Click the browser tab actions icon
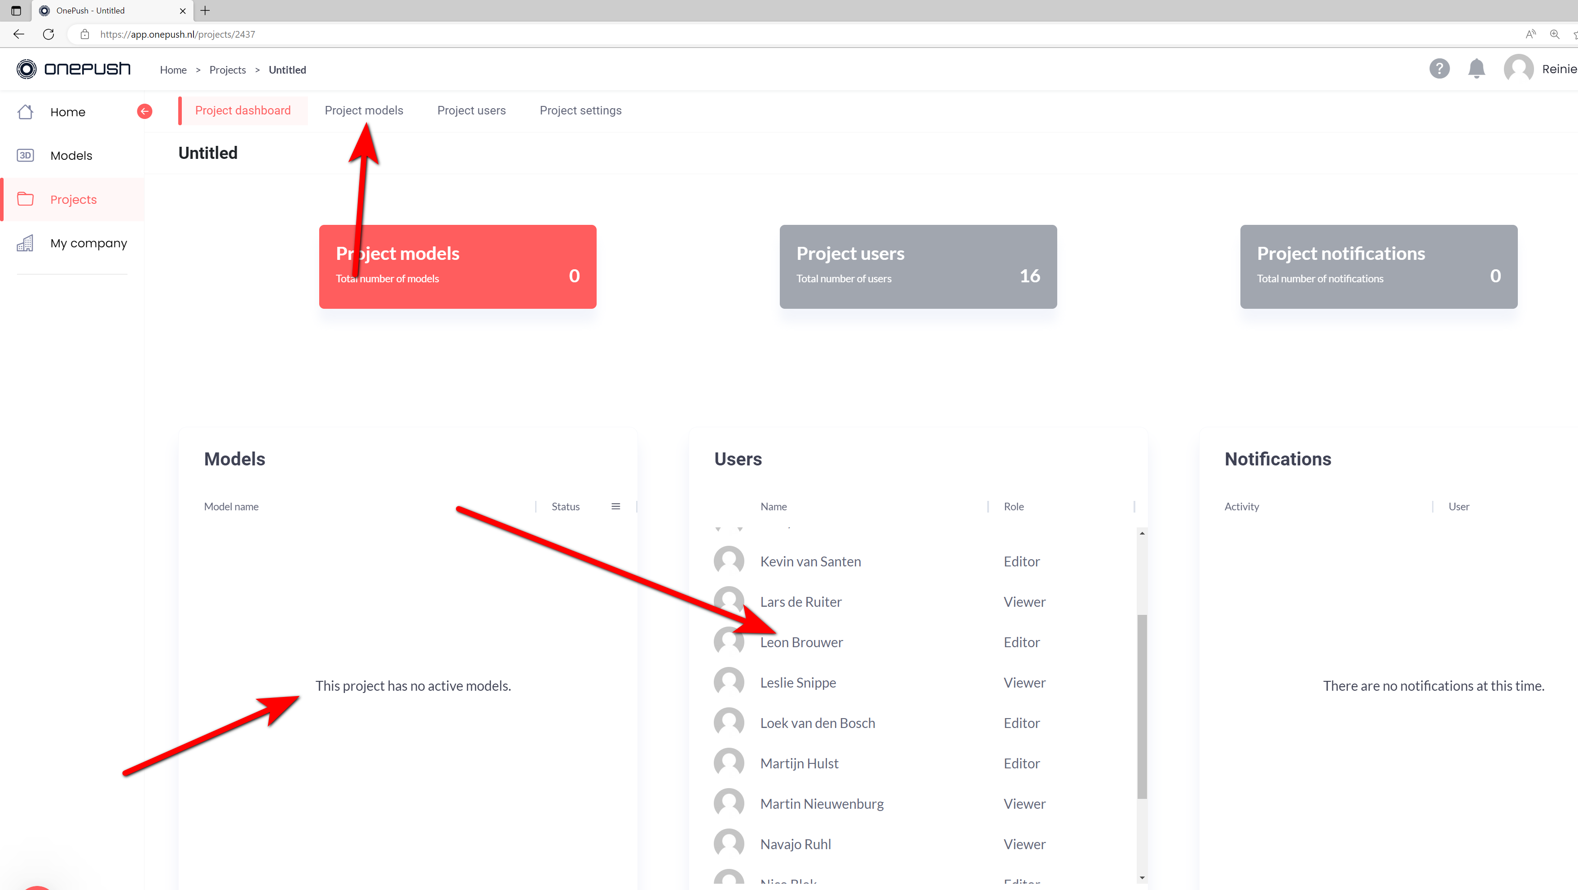1578x890 pixels. (17, 10)
